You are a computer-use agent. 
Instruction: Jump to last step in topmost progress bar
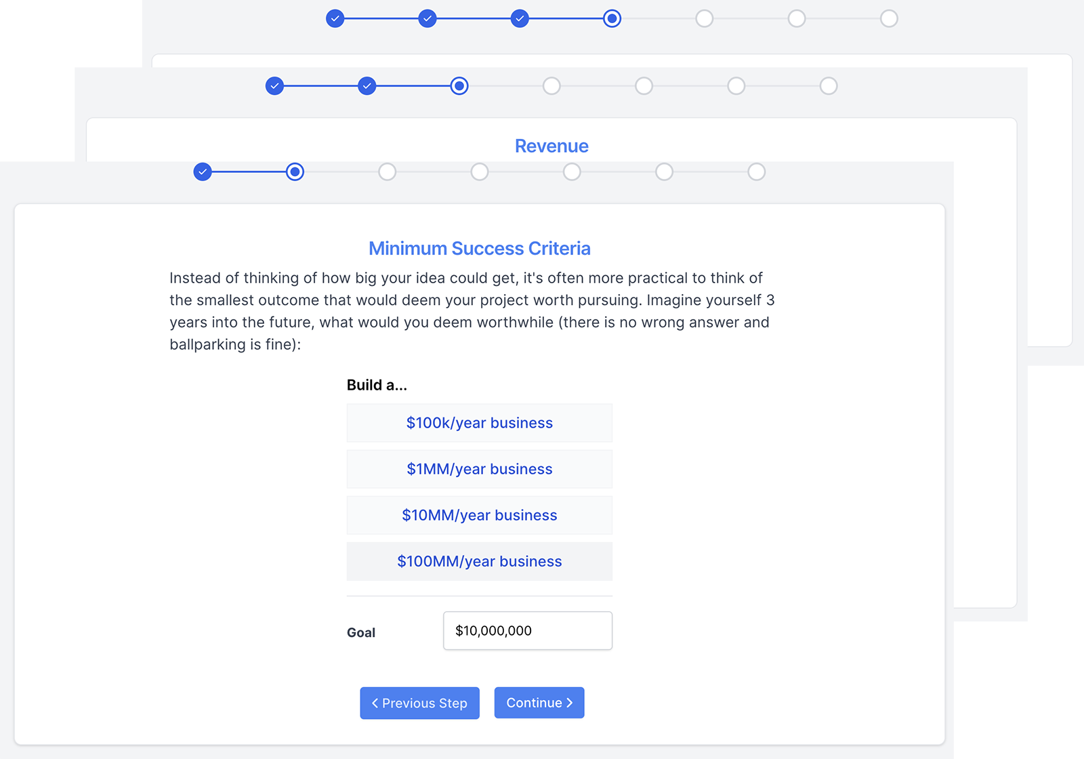coord(889,18)
